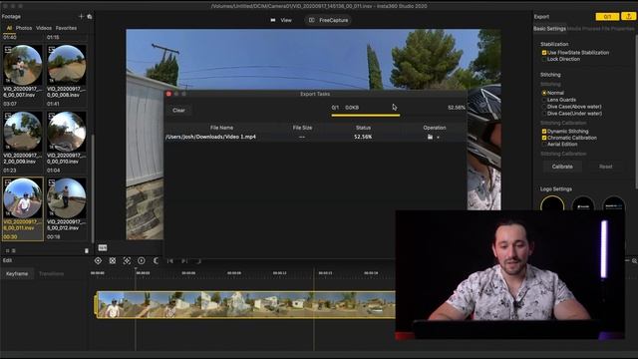Close the Export Tasks dialog
This screenshot has width=638, height=359.
point(168,94)
